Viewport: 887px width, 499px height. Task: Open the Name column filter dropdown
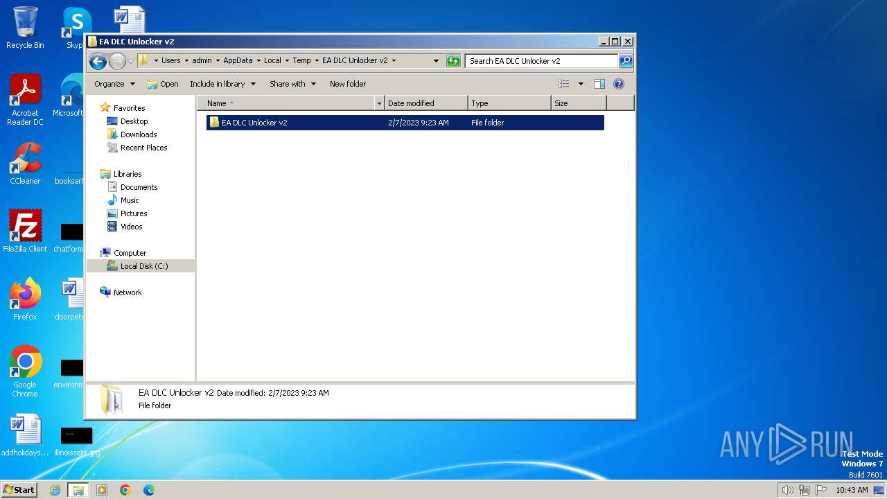point(379,103)
